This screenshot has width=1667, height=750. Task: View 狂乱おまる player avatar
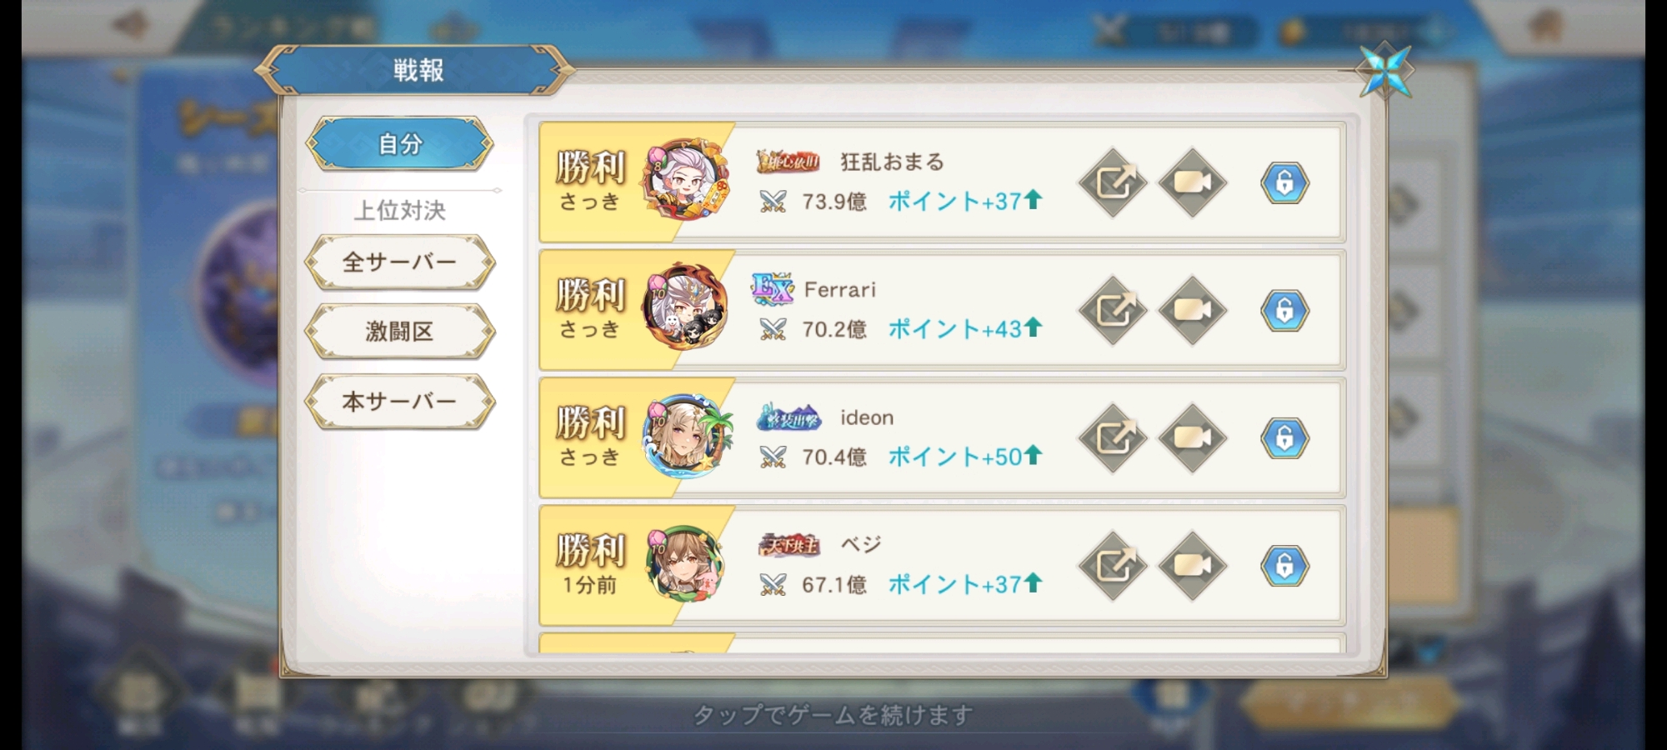pos(685,179)
